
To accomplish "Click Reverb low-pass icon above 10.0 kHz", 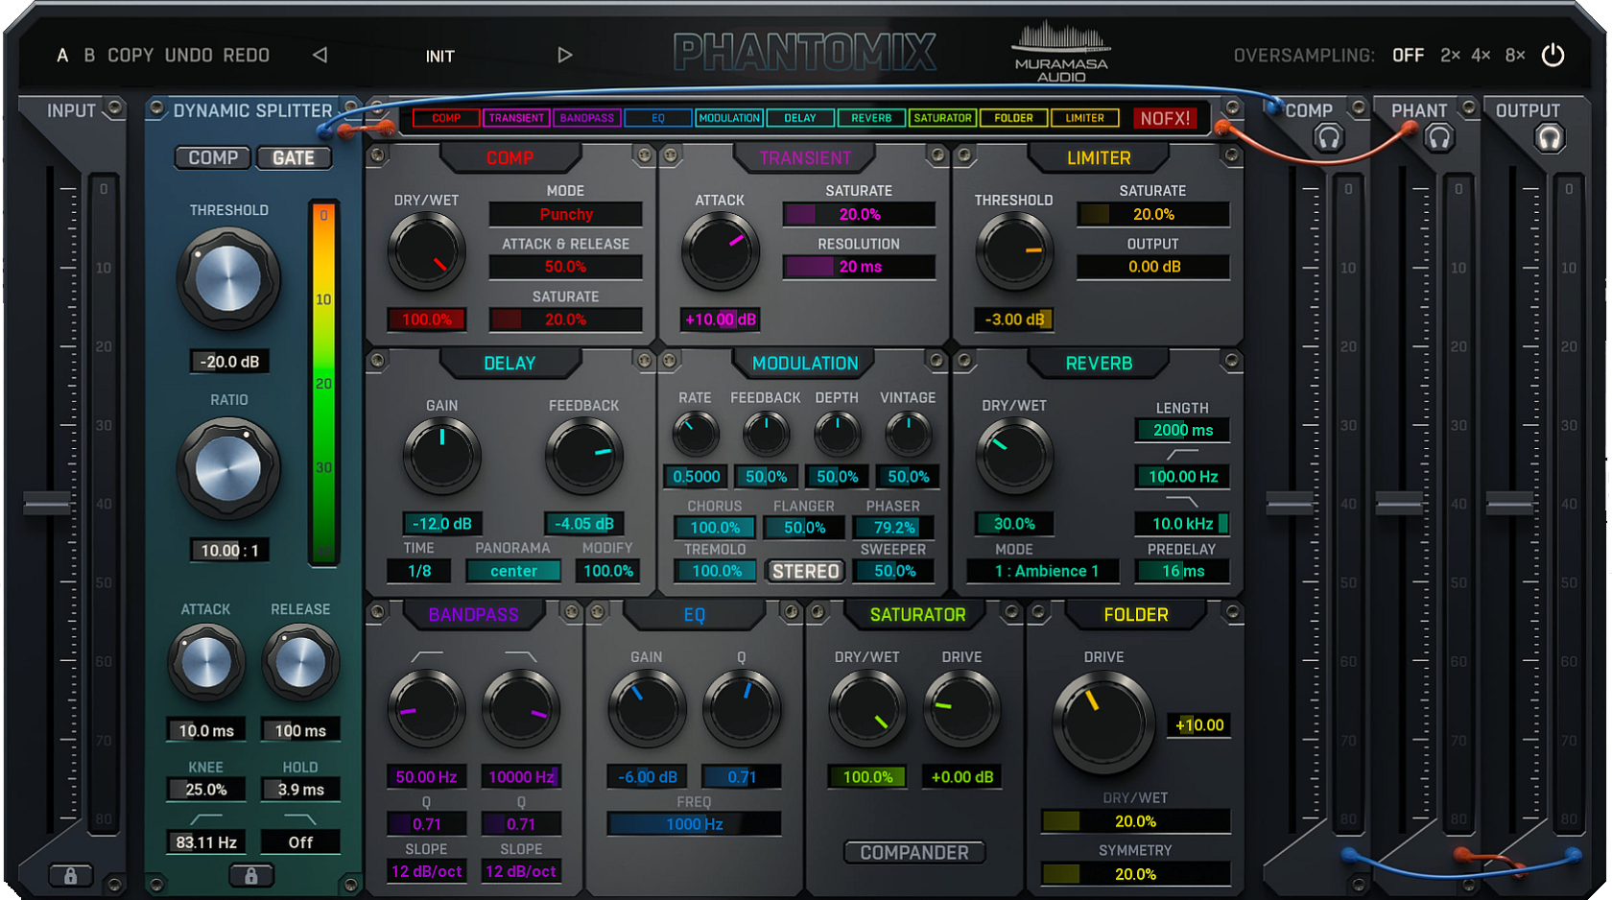I will click(x=1182, y=501).
